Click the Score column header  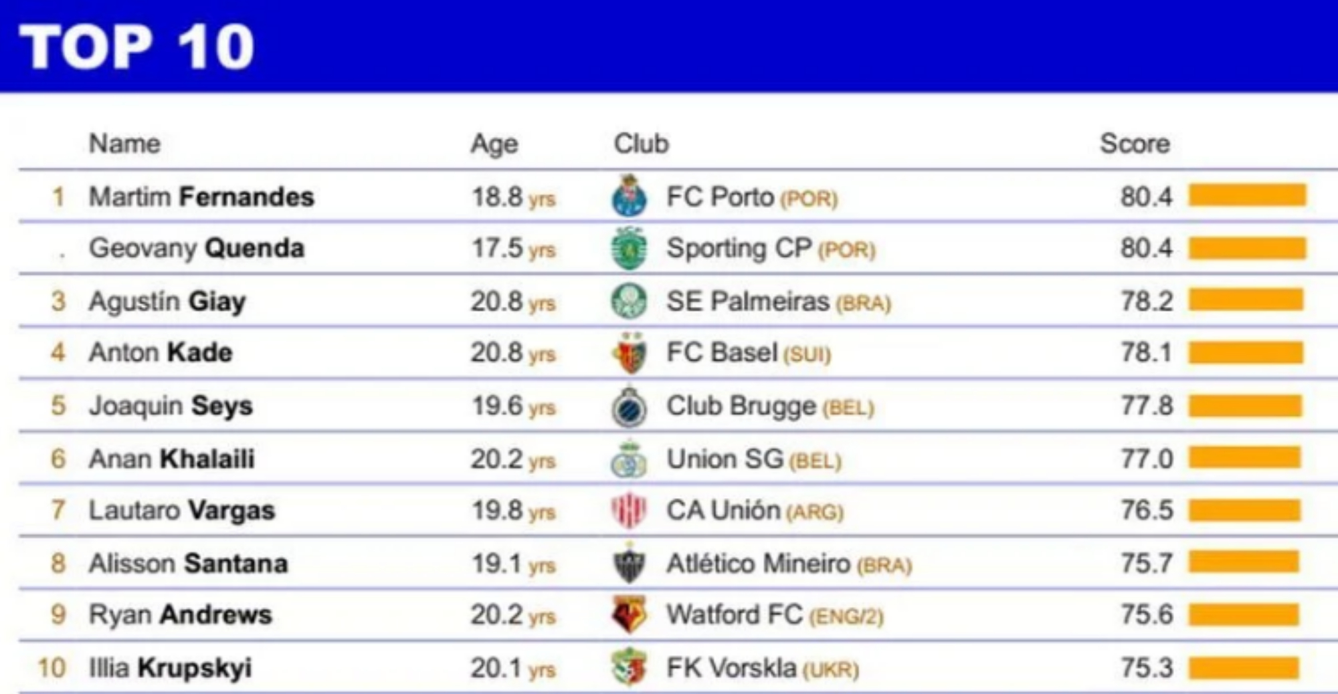pos(1135,144)
